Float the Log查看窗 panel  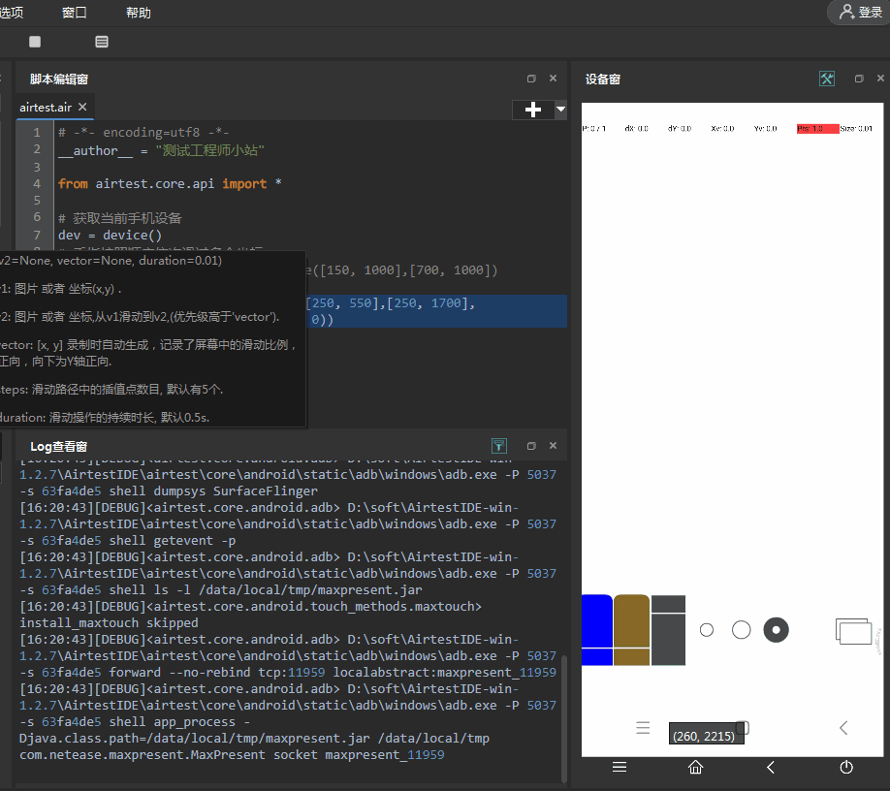pyautogui.click(x=531, y=446)
